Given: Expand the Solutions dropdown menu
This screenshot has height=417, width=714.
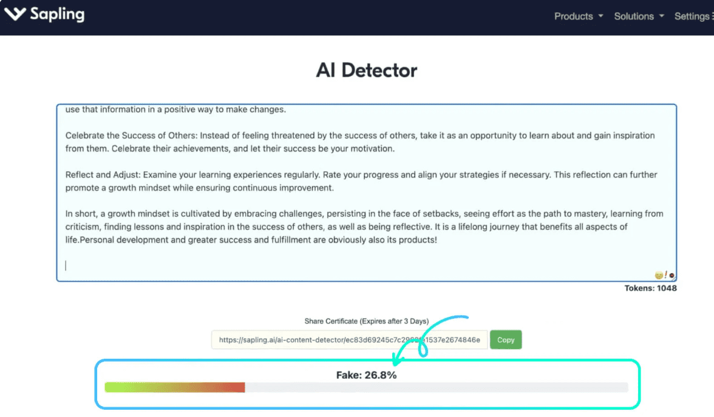Looking at the screenshot, I should [x=639, y=16].
